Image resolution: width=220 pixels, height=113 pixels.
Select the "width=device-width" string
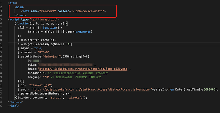(87, 11)
